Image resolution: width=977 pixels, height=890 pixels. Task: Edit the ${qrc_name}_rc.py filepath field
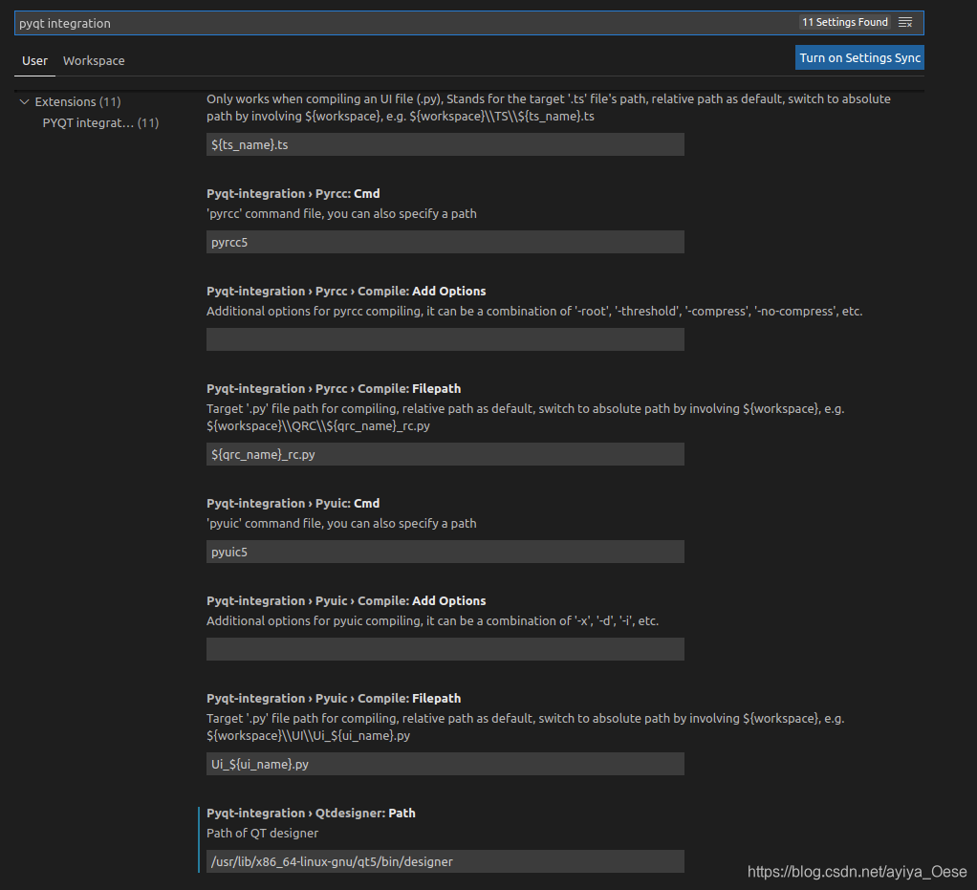coord(445,454)
